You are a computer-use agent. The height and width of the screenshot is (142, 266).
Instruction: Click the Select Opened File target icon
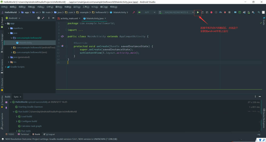[x=39, y=18]
